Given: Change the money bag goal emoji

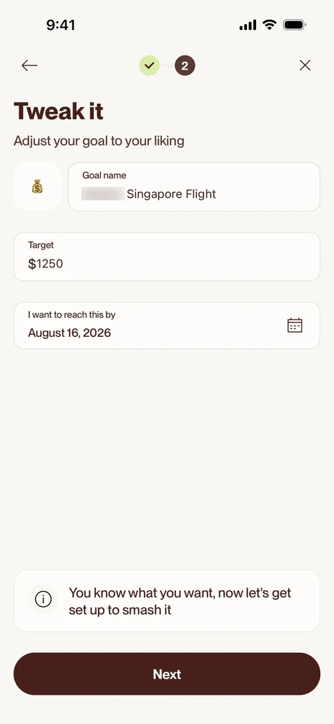Looking at the screenshot, I should tap(38, 187).
